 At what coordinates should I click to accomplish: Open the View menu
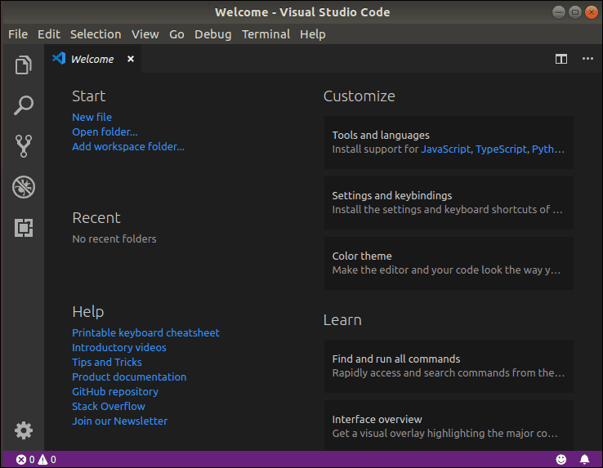pyautogui.click(x=145, y=34)
